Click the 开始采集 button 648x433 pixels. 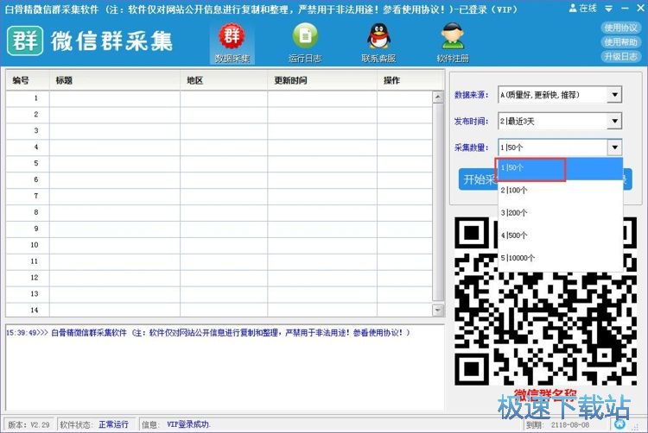coord(479,179)
